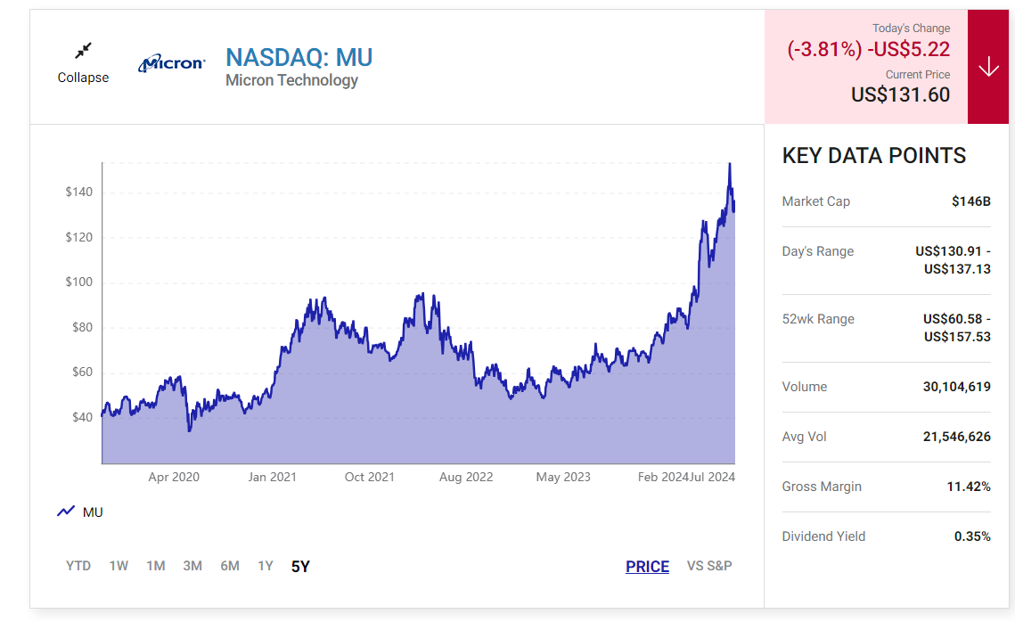Click the Gross Margin value 11.42%
1015x622 pixels.
(x=969, y=486)
